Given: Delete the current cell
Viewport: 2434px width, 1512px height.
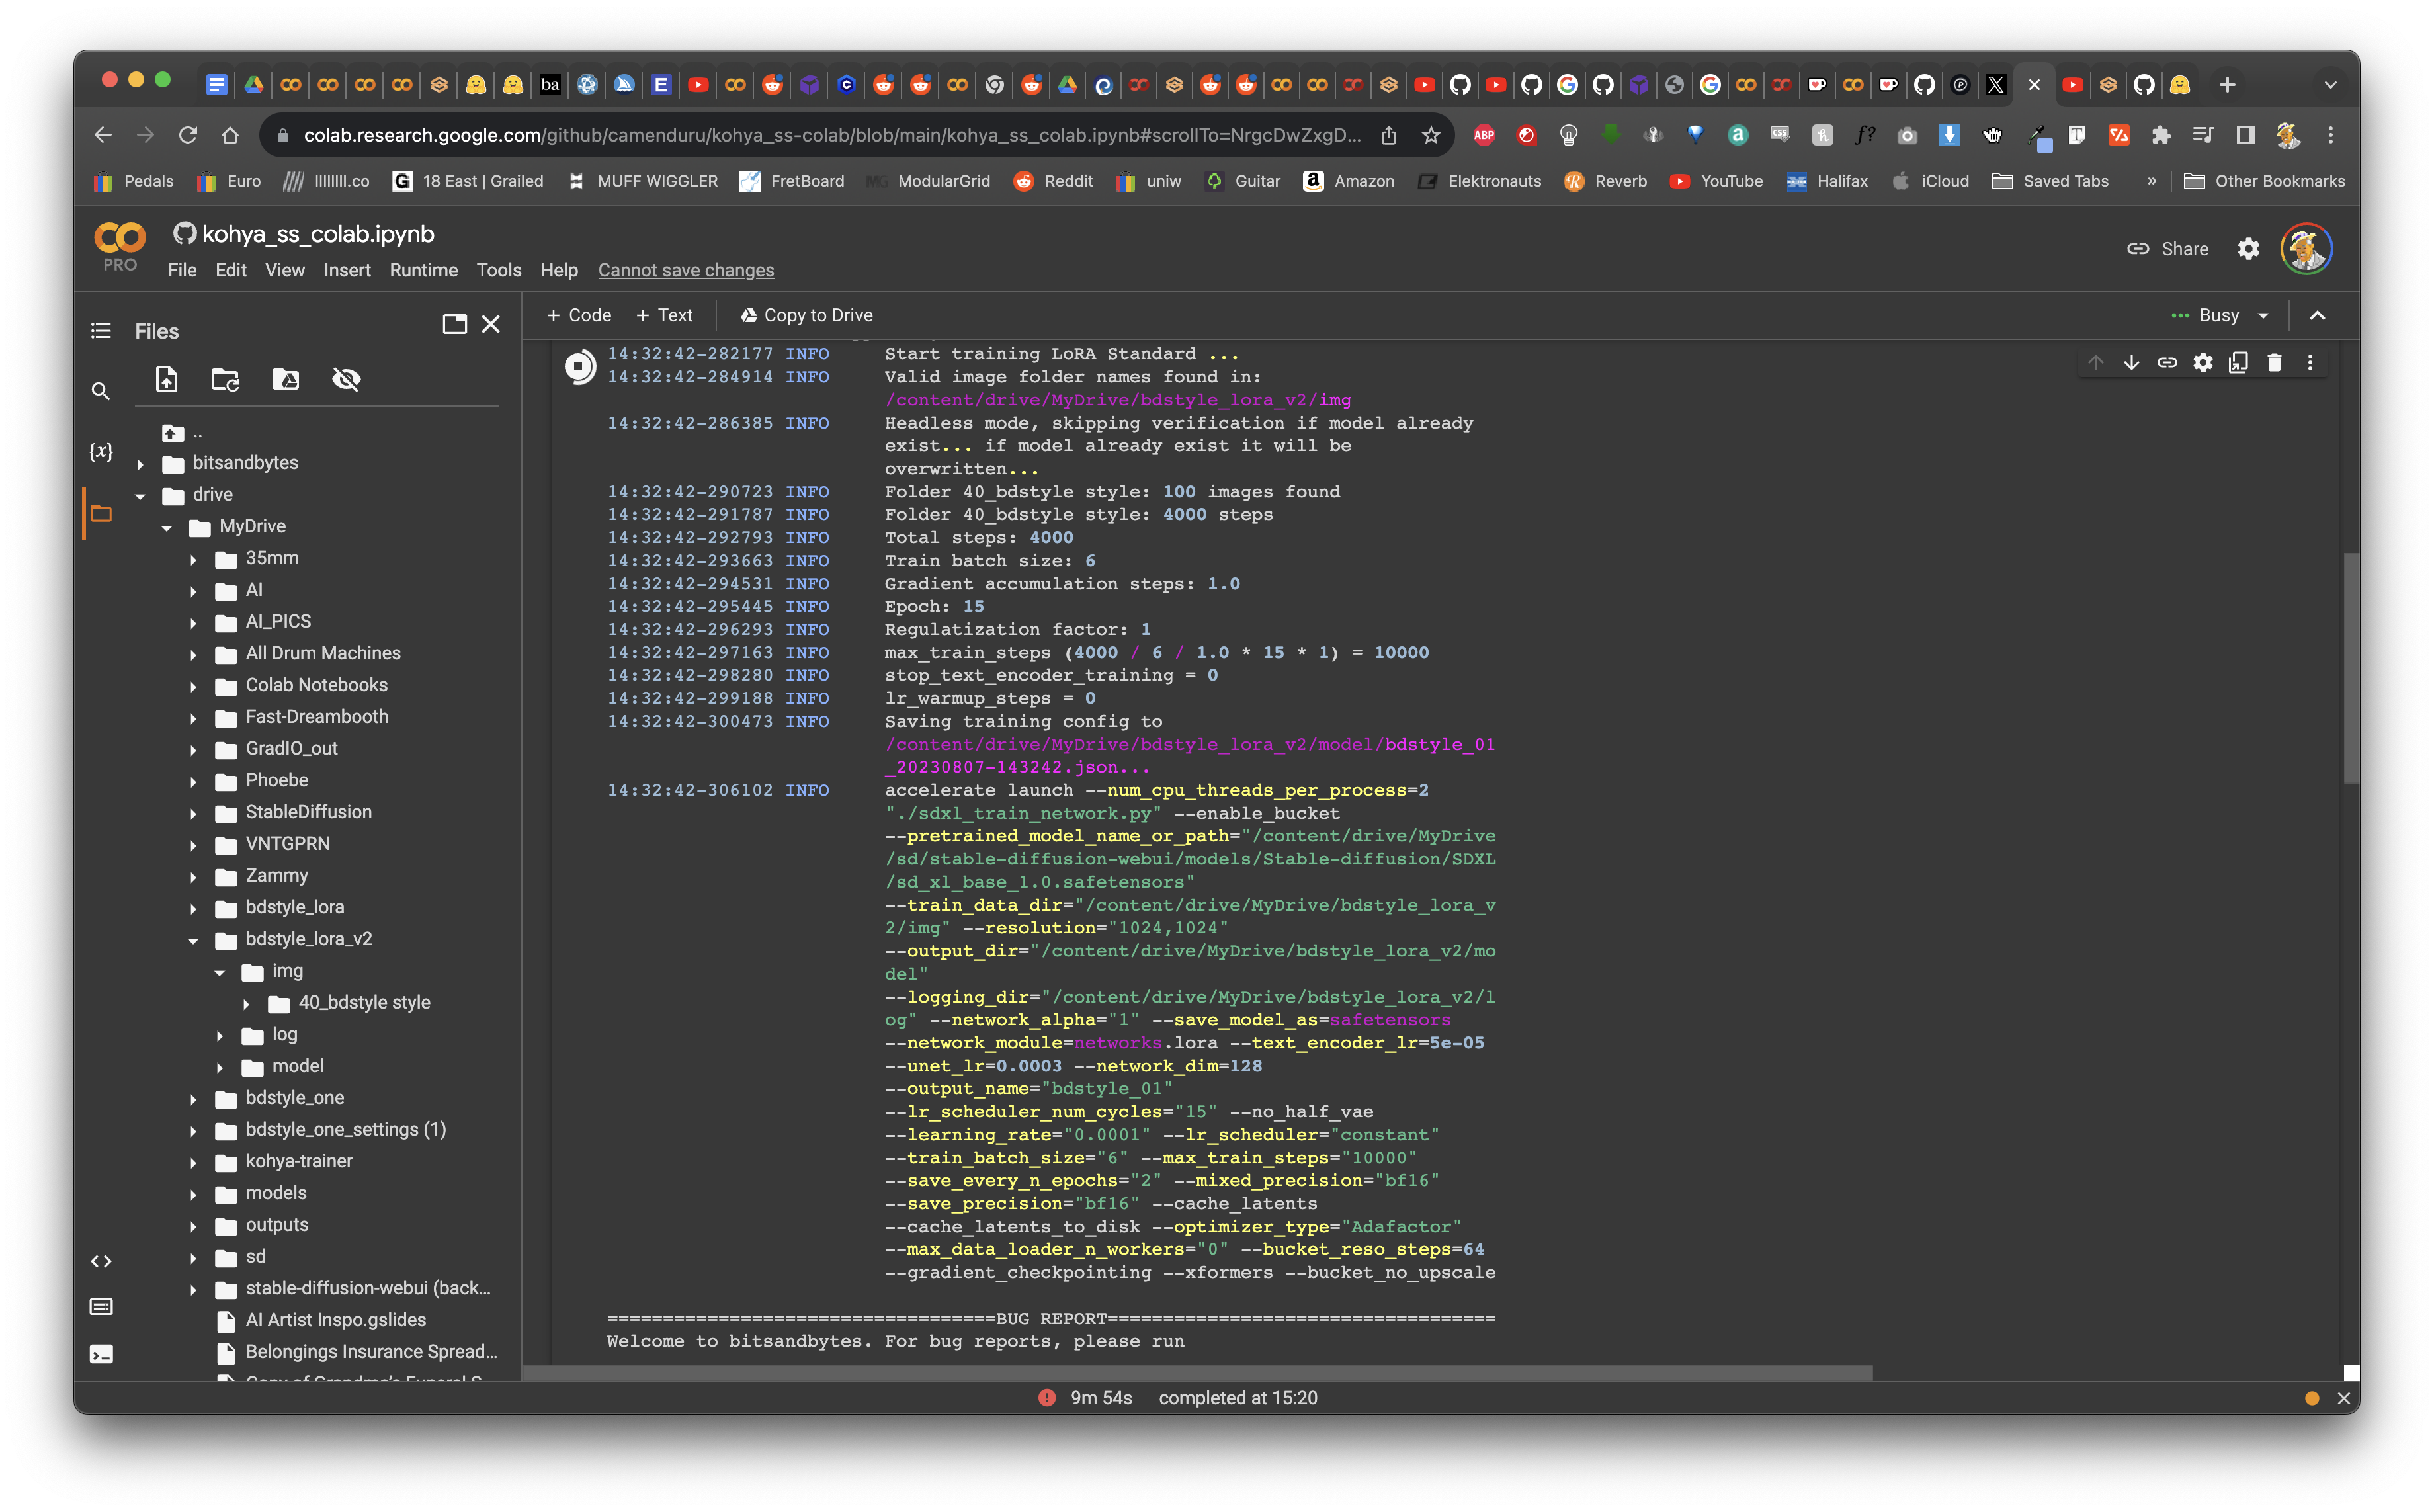Looking at the screenshot, I should pyautogui.click(x=2274, y=363).
